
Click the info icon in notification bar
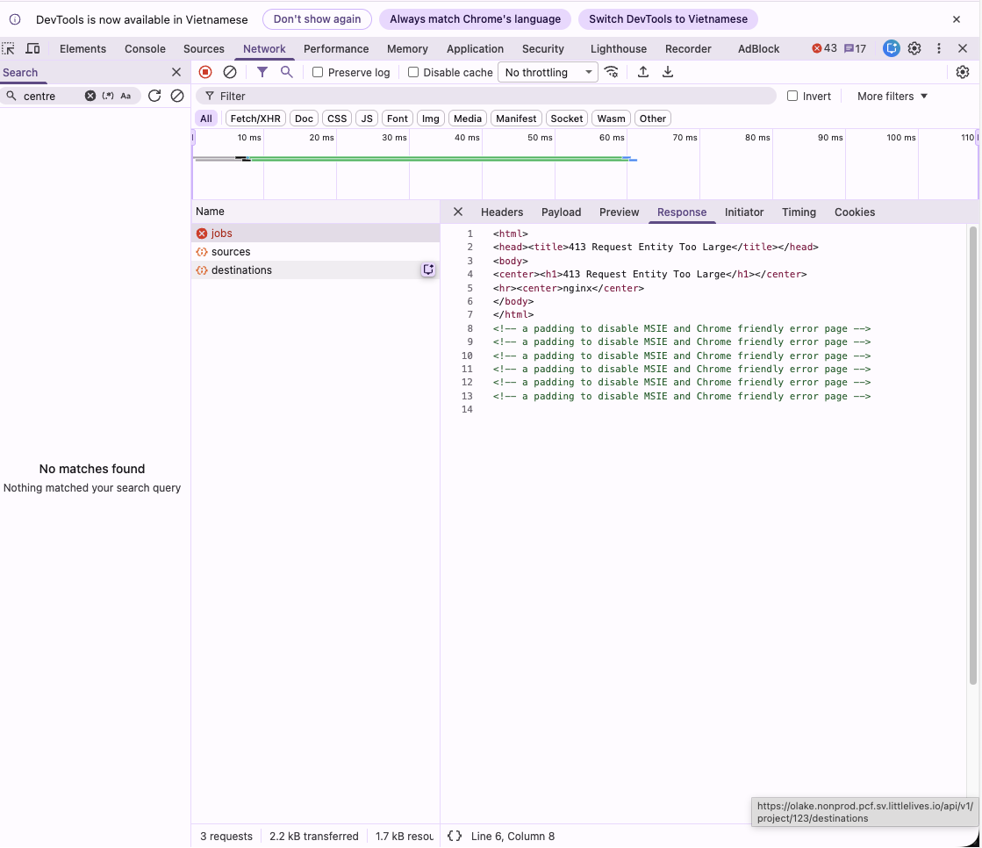coord(15,19)
